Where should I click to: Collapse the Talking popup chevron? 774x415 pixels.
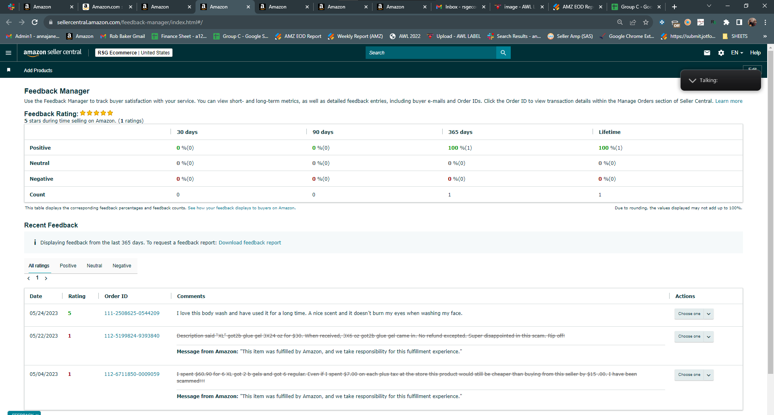693,81
